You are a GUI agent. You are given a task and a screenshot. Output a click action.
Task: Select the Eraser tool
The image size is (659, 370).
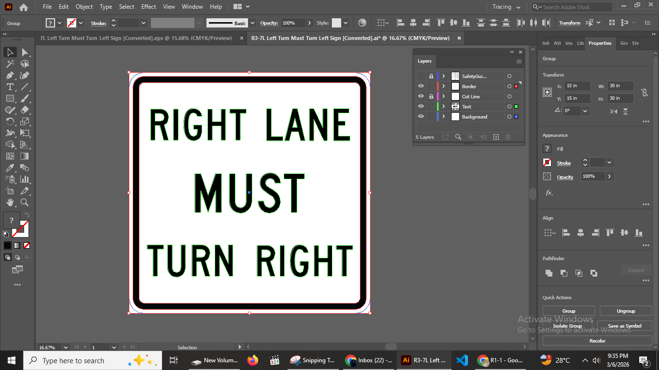[x=25, y=110]
